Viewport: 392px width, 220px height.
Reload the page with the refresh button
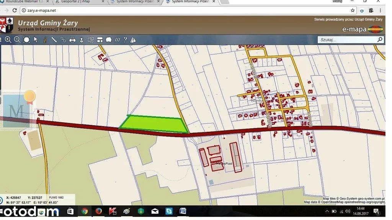[15, 10]
